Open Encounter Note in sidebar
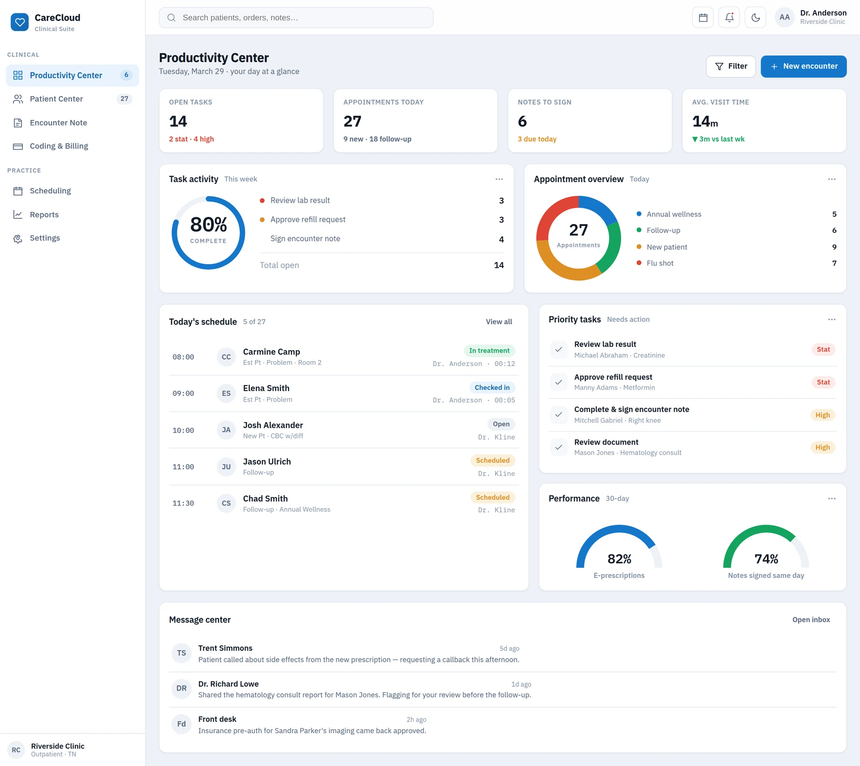The width and height of the screenshot is (860, 766). point(72,123)
